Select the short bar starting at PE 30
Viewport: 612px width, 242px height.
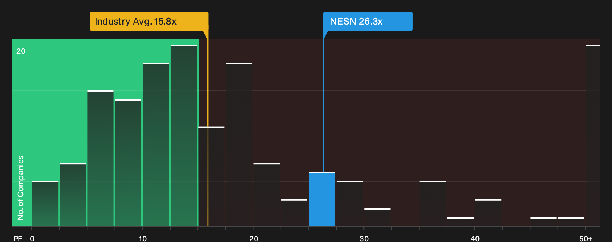pos(377,217)
